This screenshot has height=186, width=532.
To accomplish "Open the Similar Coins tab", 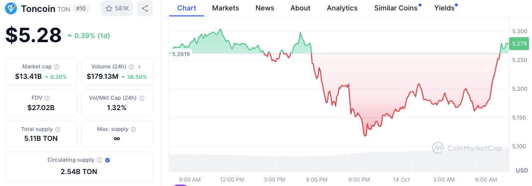I will click(x=396, y=8).
